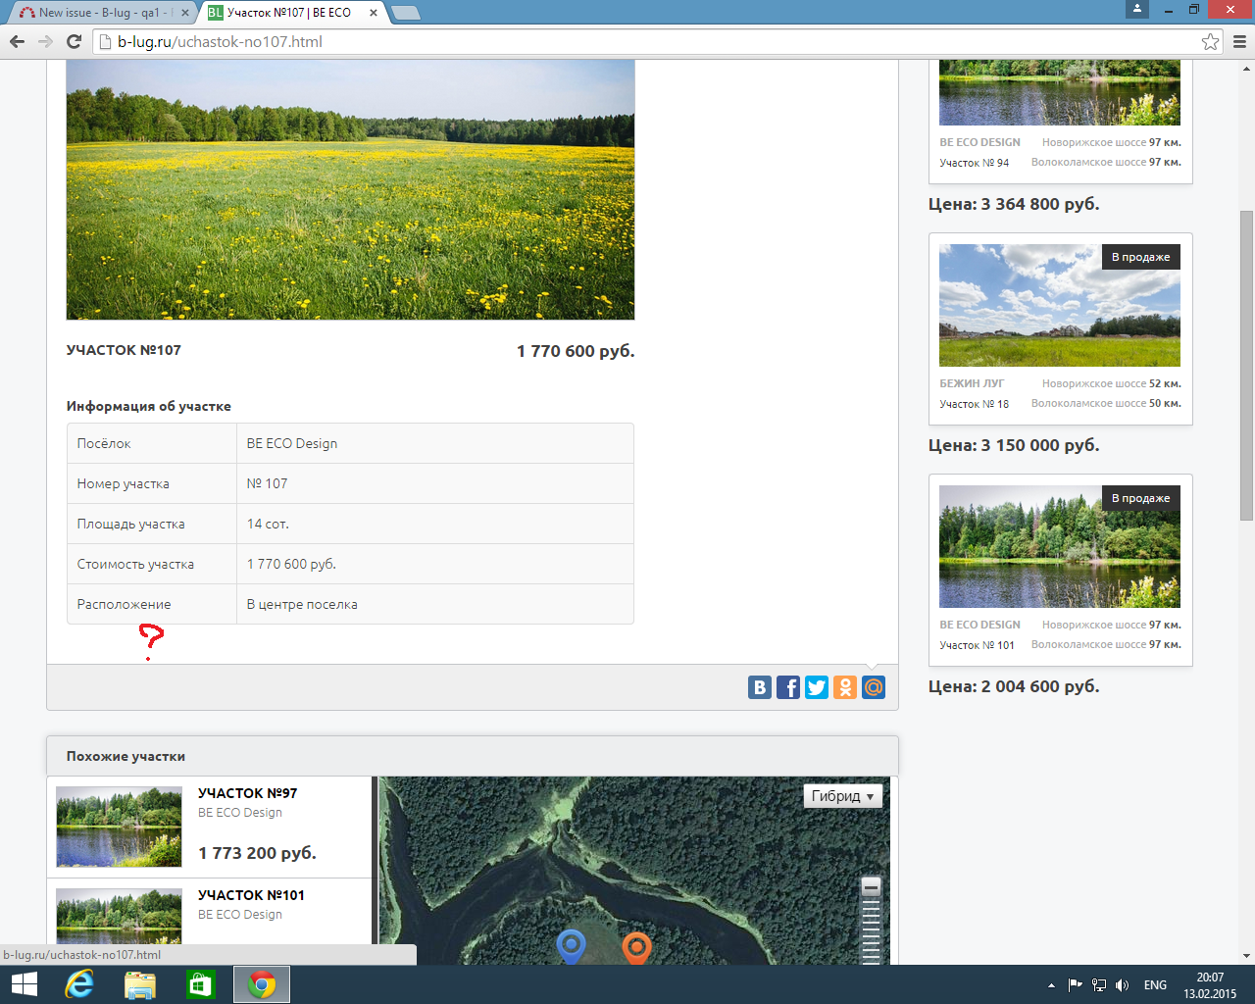Close the Участок №107 tab
Image resolution: width=1255 pixels, height=1004 pixels.
[x=374, y=13]
